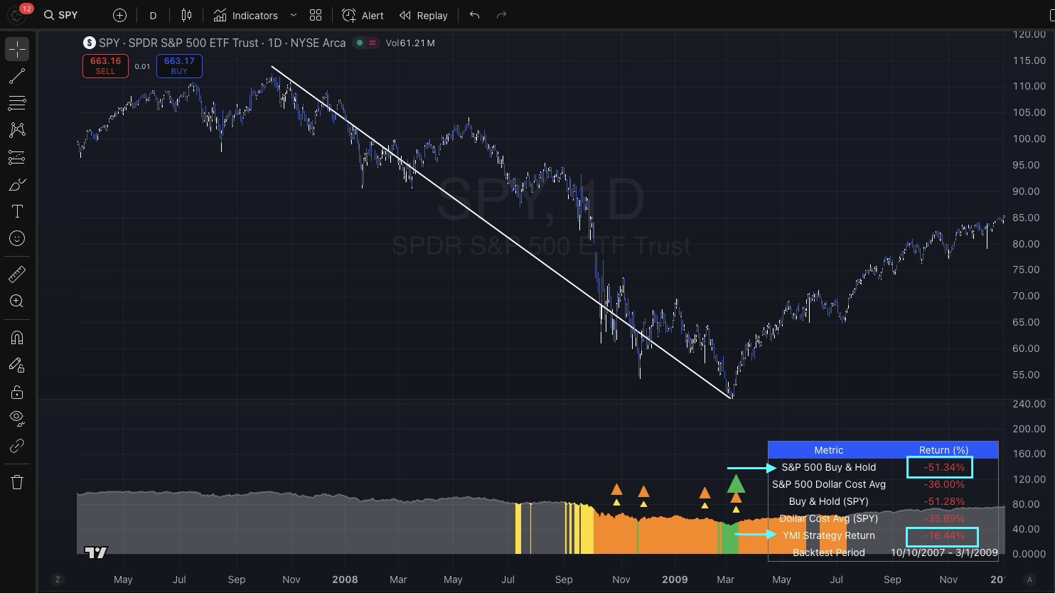Image resolution: width=1055 pixels, height=593 pixels.
Task: Click the -36.00% return value
Action: [x=943, y=484]
